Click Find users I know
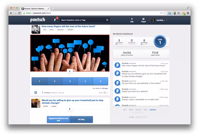Image resolution: width=199 pixels, height=136 pixels. [x=155, y=54]
